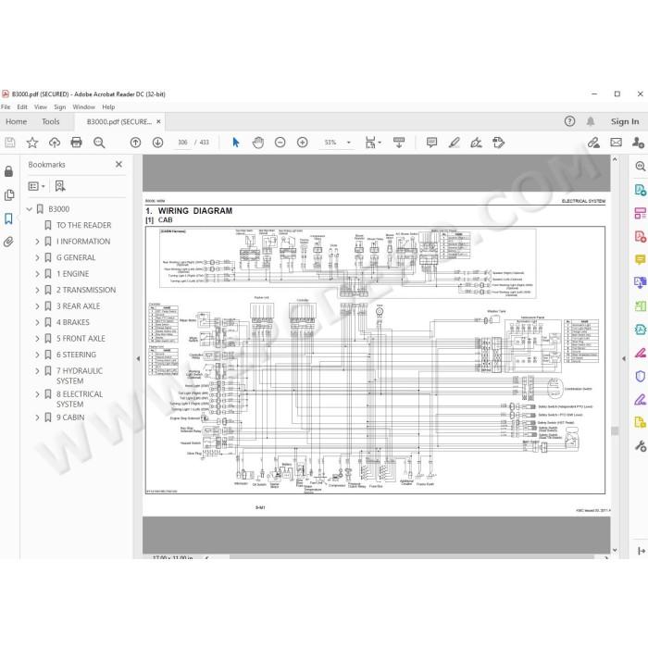Expand the 8 ELECTRICAL SYSTEM bookmark
This screenshot has height=648, width=648.
click(37, 394)
